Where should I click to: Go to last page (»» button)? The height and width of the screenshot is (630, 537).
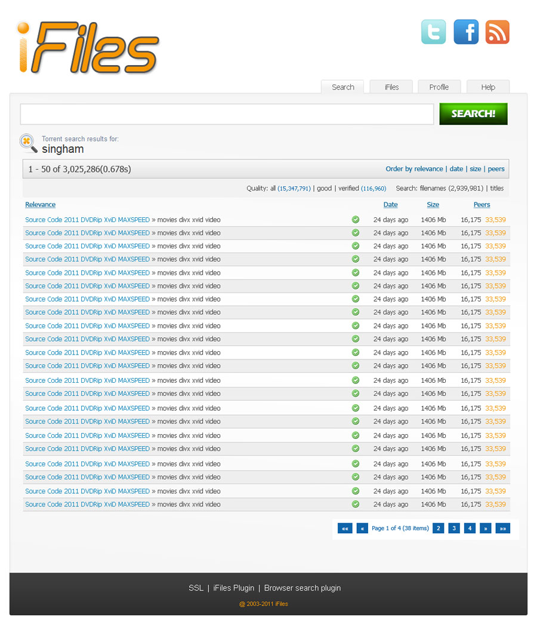503,528
